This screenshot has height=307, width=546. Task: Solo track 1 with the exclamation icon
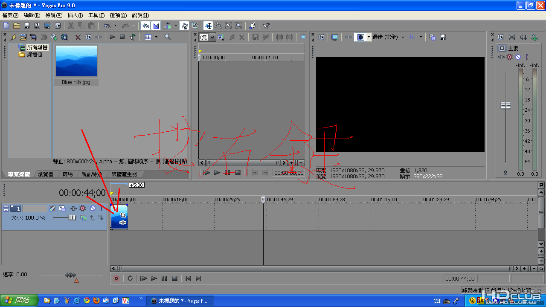(x=101, y=208)
